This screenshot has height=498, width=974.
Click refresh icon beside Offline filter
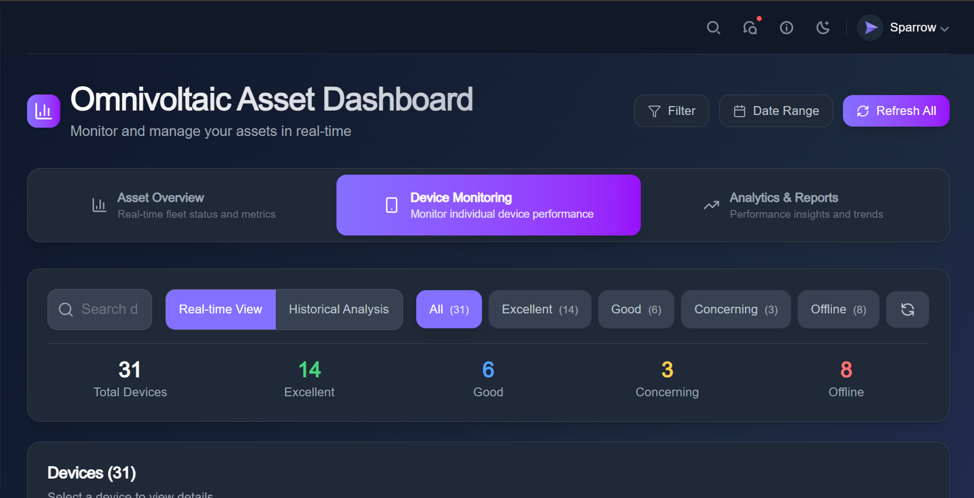(907, 310)
